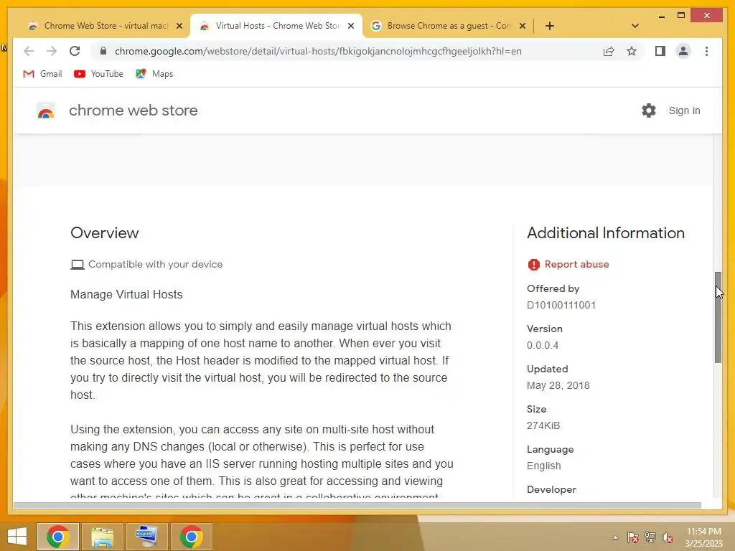The width and height of the screenshot is (735, 551).
Task: Click Report abuse link
Action: (576, 264)
